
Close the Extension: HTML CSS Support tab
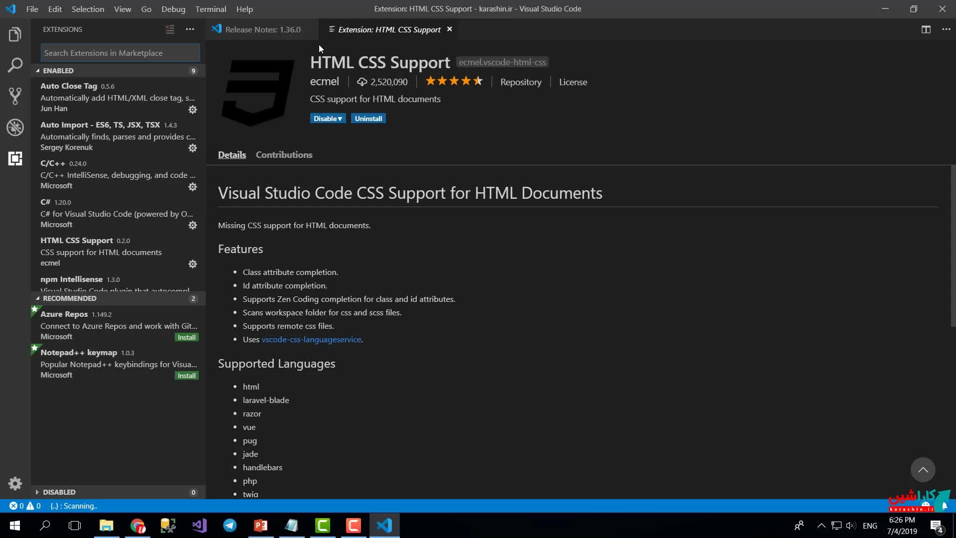450,29
